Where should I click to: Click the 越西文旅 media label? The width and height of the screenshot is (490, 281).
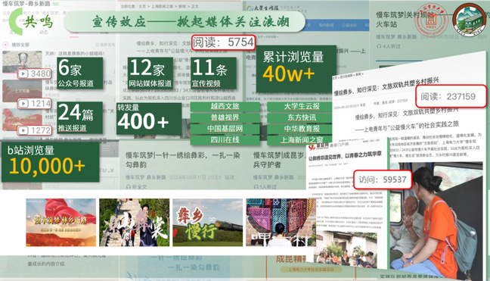coord(225,106)
